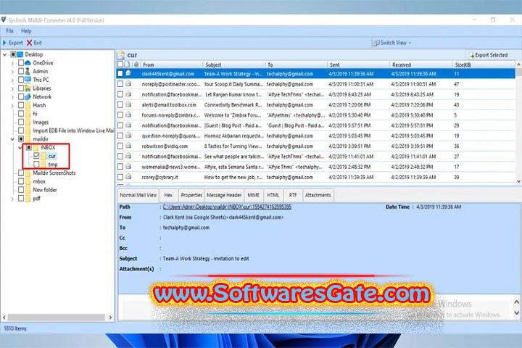This screenshot has width=522, height=348.
Task: Sort by the Received column header
Action: pyautogui.click(x=420, y=65)
